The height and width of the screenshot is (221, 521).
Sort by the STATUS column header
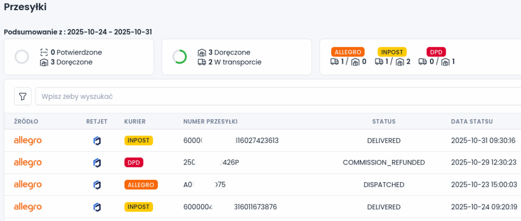tap(384, 122)
